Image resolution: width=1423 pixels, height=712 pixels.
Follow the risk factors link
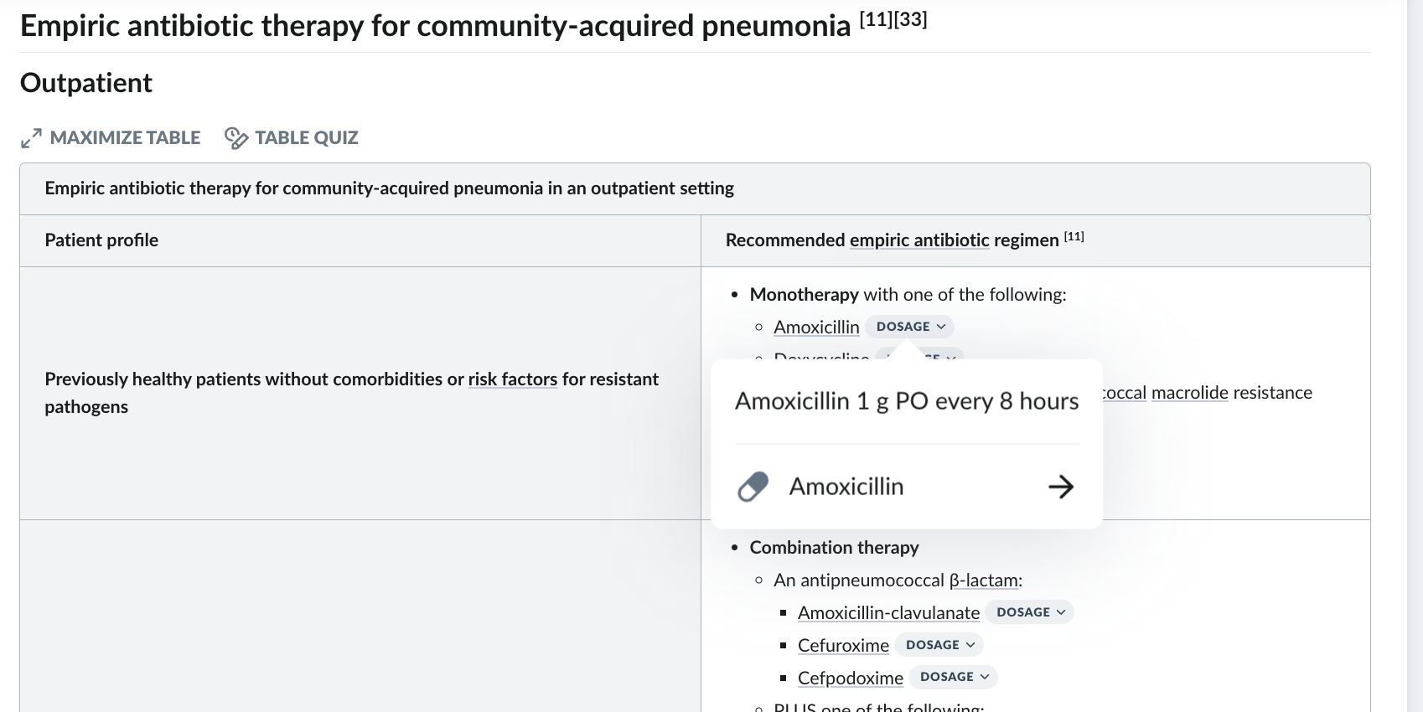pyautogui.click(x=513, y=379)
